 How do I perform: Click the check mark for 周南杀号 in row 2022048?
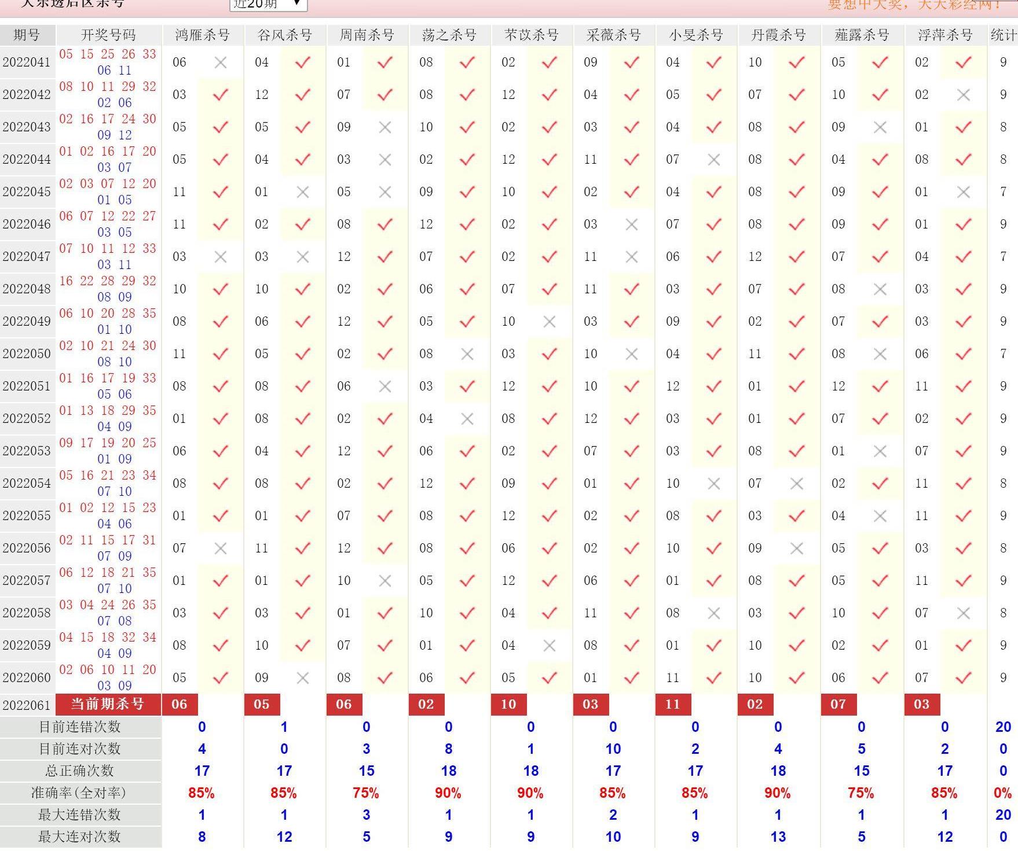[385, 289]
